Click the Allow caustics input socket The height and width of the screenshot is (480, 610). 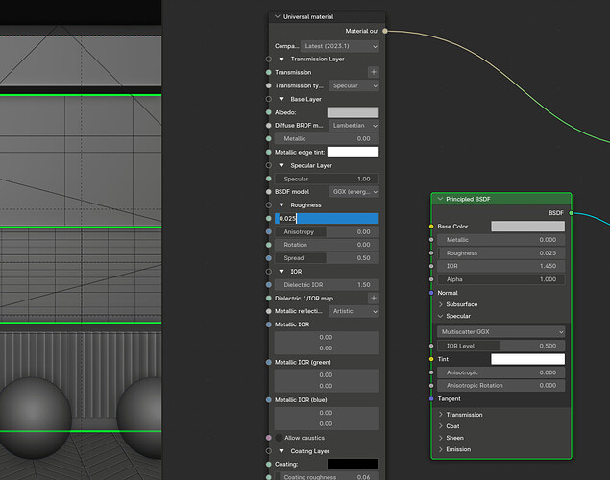pyautogui.click(x=268, y=438)
